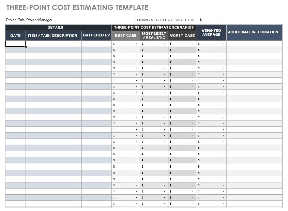Select the DATE column header
Screen dimensions: 288x211
(15, 35)
